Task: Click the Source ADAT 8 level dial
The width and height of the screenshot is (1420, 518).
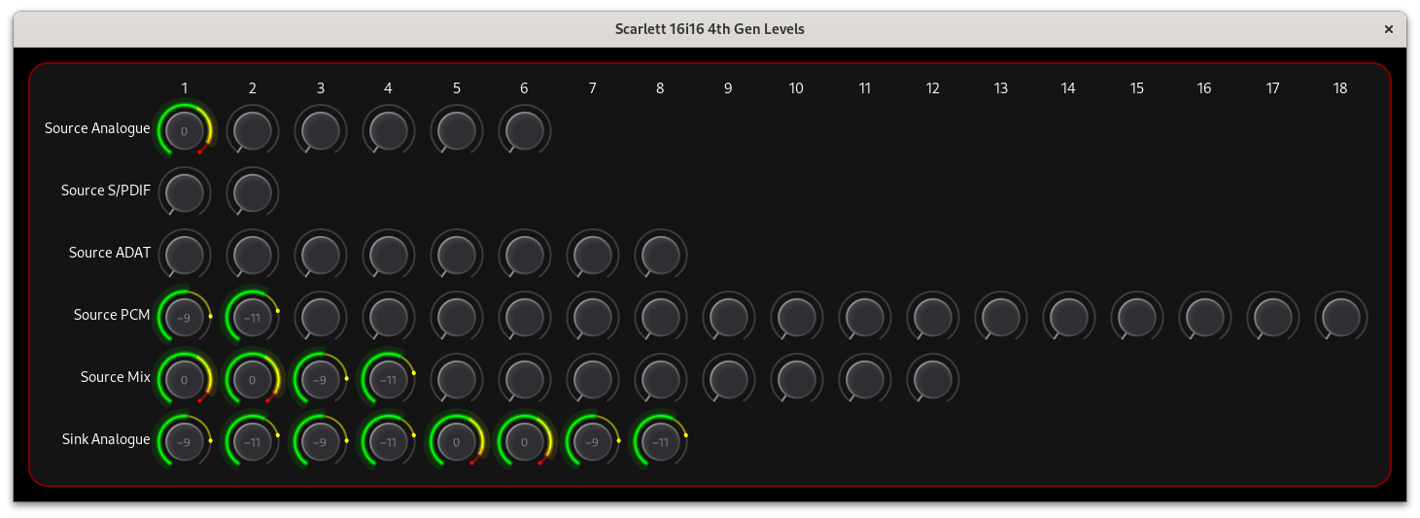Action: coord(661,254)
